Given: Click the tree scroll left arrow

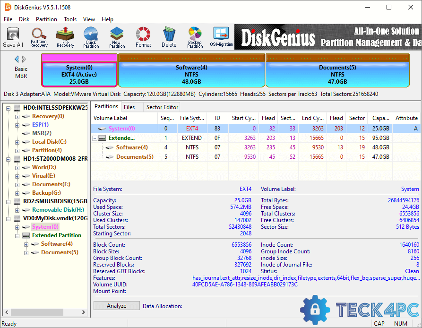Looking at the screenshot, I should coord(7,312).
